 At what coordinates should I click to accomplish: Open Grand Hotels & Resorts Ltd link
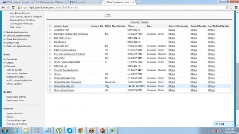(x=67, y=62)
